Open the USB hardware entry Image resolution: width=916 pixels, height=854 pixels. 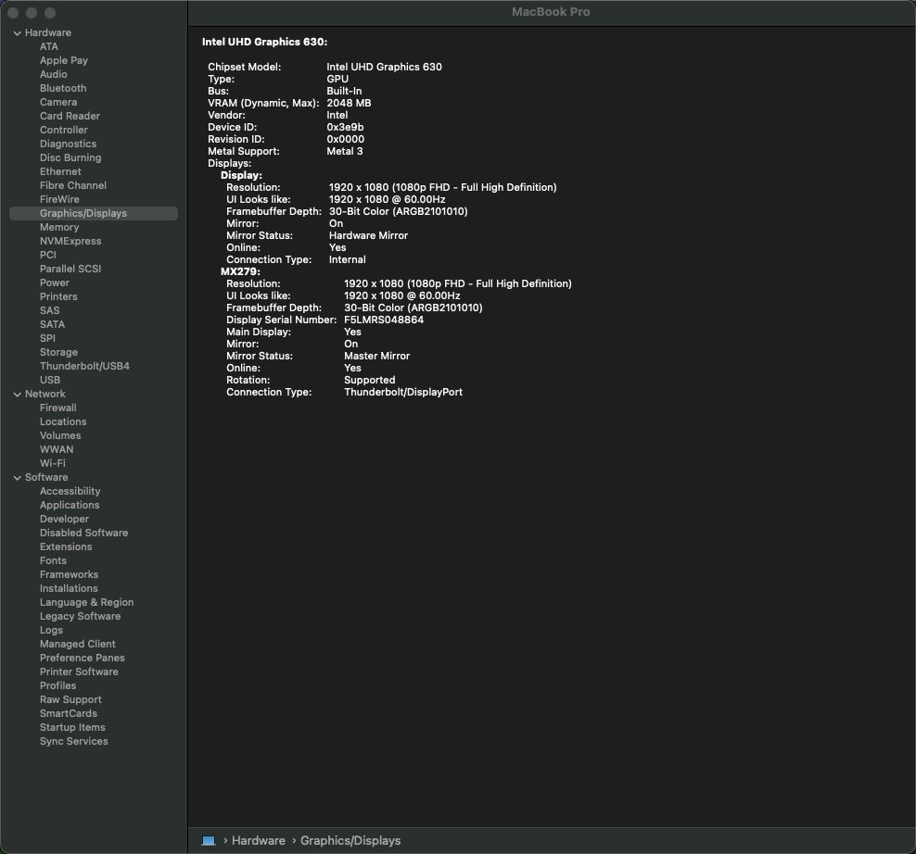tap(50, 380)
